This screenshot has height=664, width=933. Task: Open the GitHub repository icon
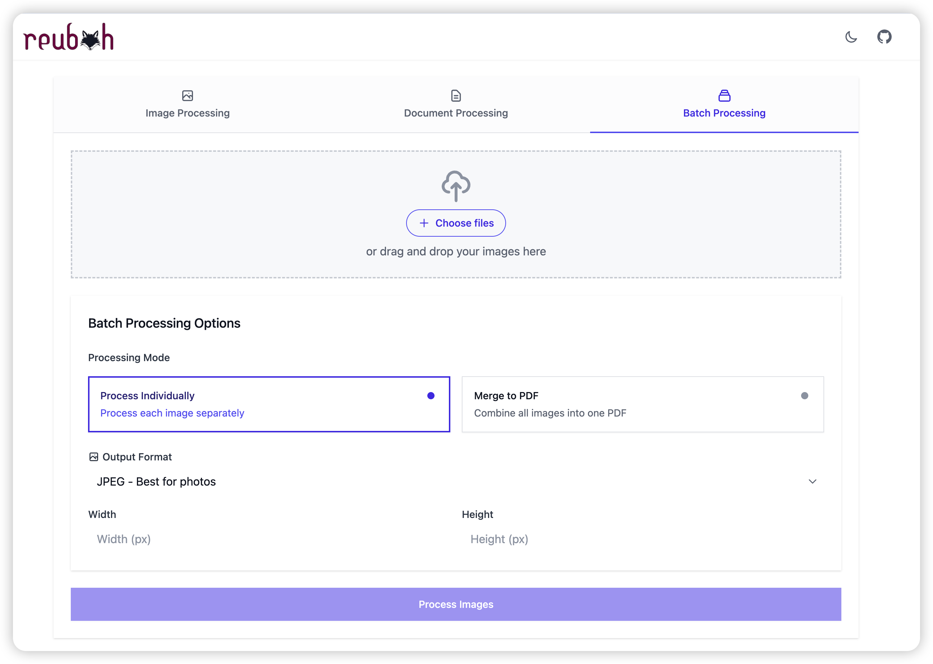coord(884,37)
